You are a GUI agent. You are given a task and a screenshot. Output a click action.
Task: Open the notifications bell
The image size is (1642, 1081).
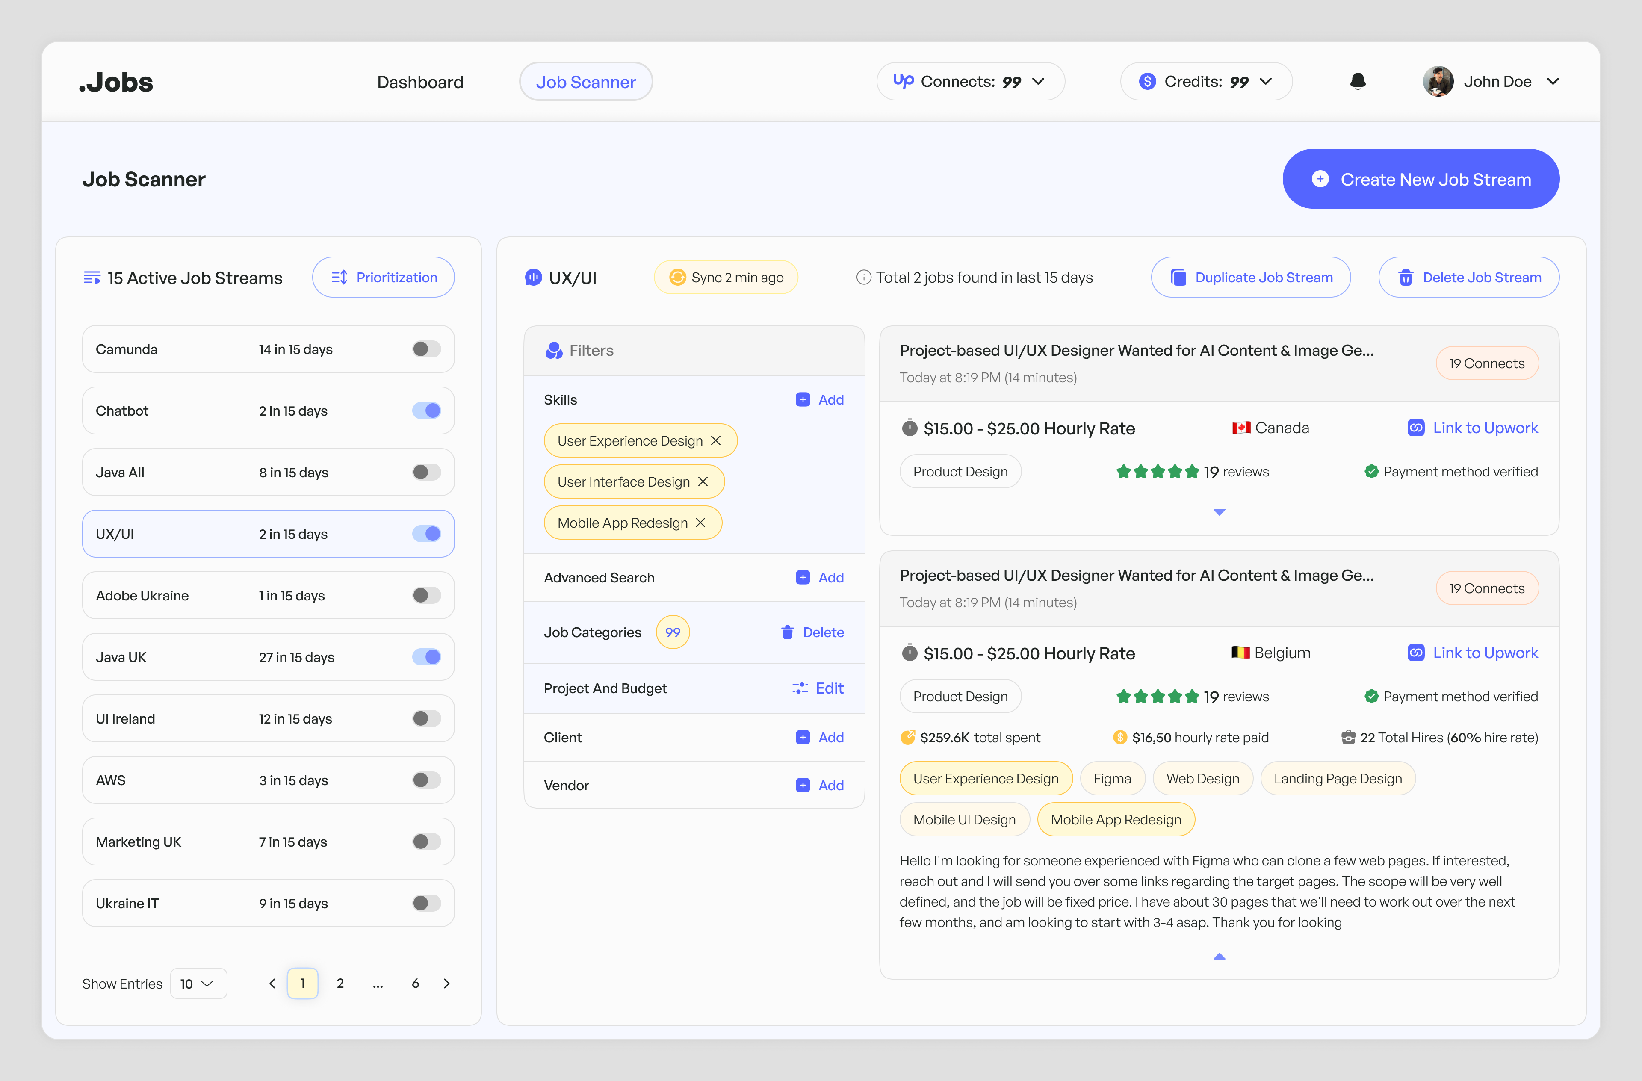[x=1358, y=81]
